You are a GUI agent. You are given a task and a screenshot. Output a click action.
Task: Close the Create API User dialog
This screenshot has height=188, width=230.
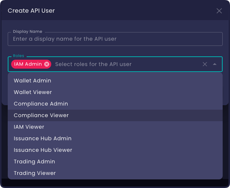[219, 11]
